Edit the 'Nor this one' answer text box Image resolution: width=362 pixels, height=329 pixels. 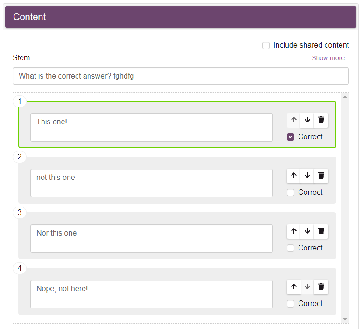point(152,239)
